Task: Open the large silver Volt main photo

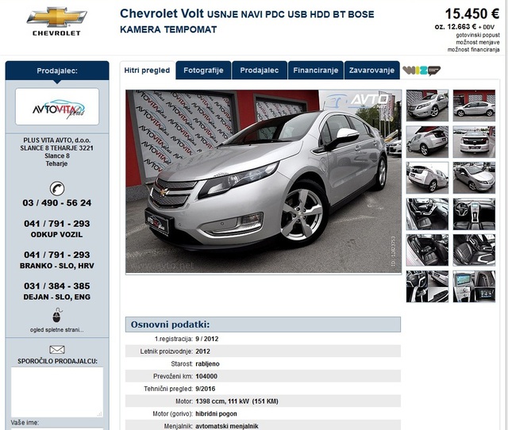Action: coord(264,182)
